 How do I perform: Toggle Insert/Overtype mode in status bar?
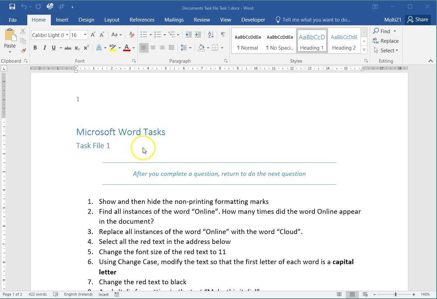click(x=103, y=294)
